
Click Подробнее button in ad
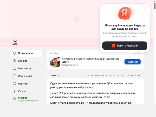[132, 62]
